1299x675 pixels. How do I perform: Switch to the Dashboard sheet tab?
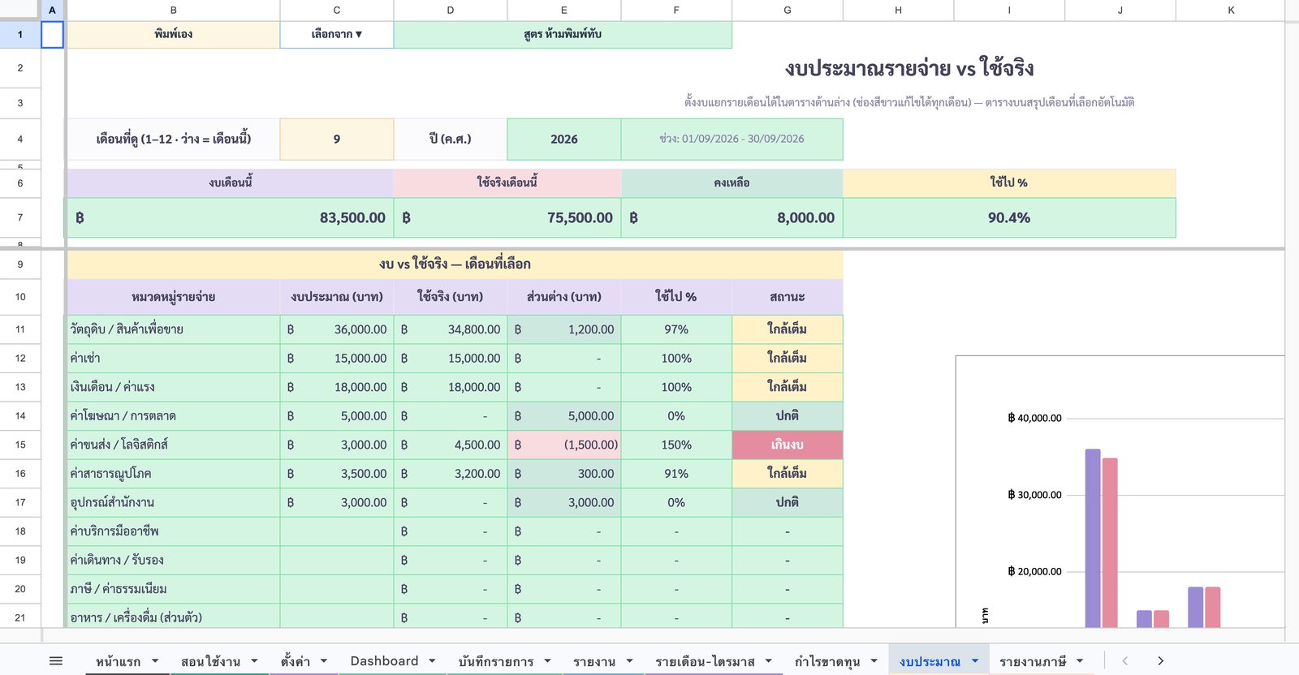[x=384, y=661]
